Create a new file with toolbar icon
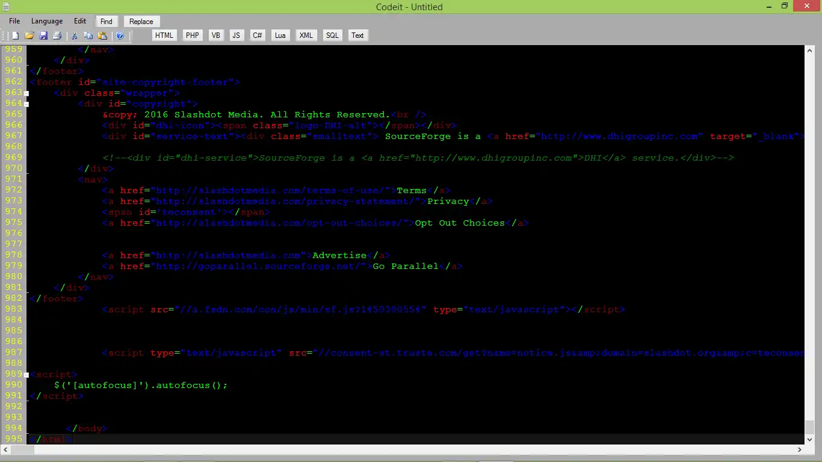The height and width of the screenshot is (462, 822). pyautogui.click(x=16, y=35)
